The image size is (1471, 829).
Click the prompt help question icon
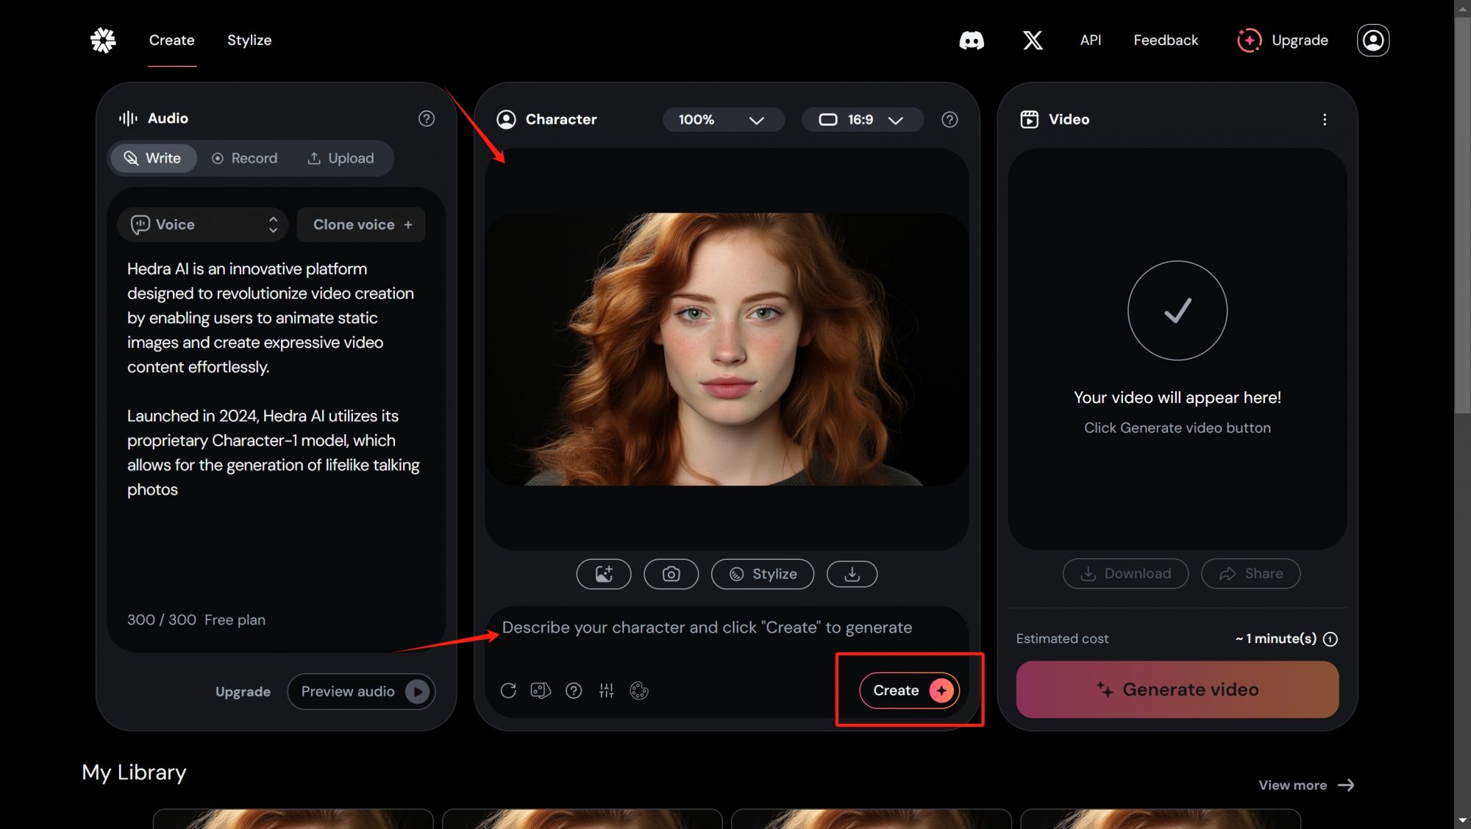coord(574,691)
